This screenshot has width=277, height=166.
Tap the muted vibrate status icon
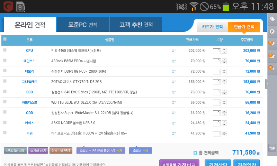[x=181, y=7]
